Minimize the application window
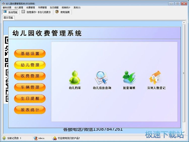This screenshot has width=189, height=142. (x=171, y=4)
